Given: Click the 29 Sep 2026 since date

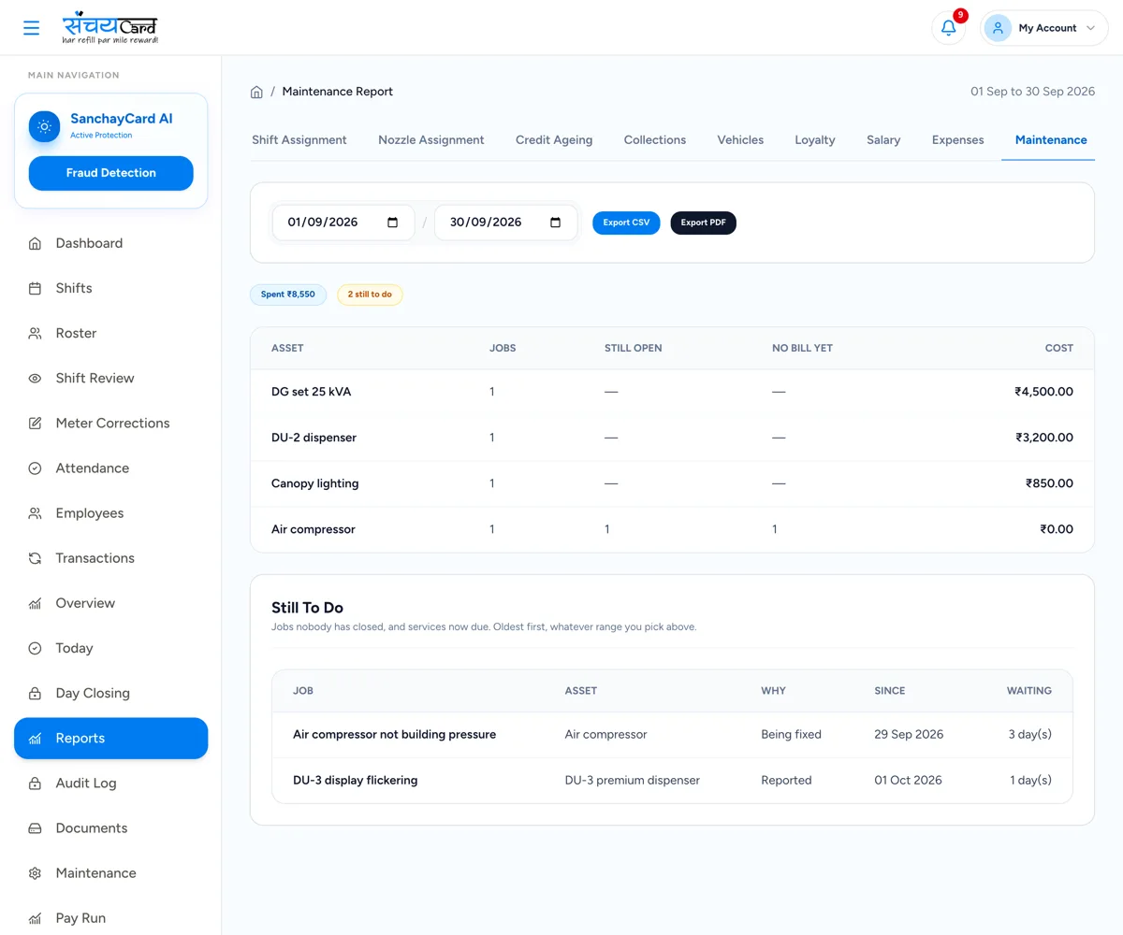Looking at the screenshot, I should coord(909,735).
